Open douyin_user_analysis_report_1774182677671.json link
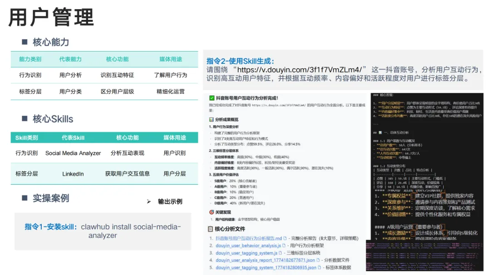This screenshot has height=275, width=490. [265, 260]
